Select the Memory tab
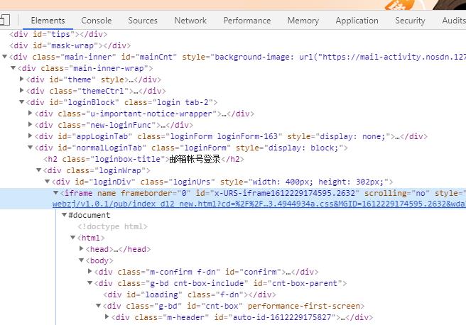The image size is (466, 325). (303, 21)
